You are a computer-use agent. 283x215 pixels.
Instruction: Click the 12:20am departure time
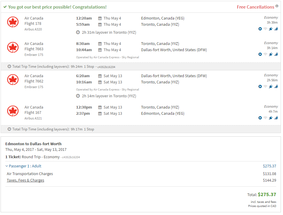(84, 18)
